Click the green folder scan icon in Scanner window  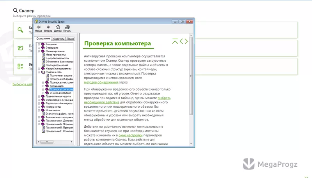click(x=20, y=48)
